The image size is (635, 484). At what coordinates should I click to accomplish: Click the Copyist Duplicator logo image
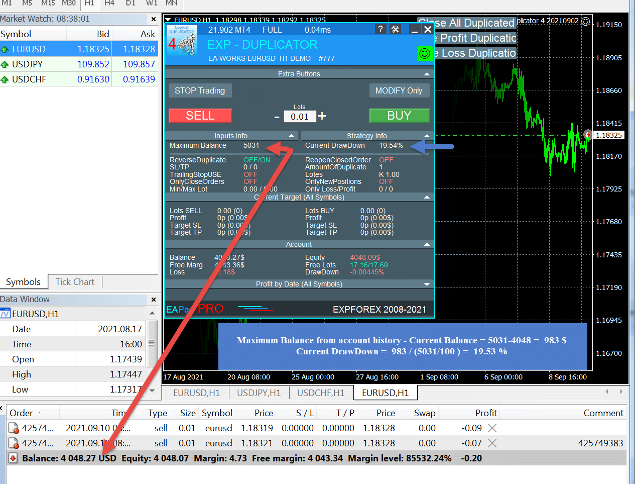[x=181, y=40]
